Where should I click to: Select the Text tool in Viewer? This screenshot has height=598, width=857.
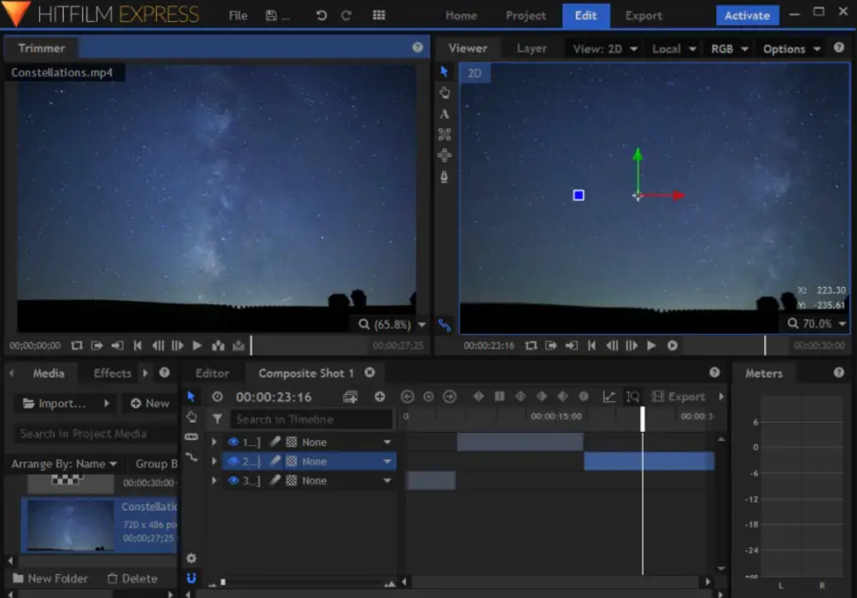pos(444,114)
